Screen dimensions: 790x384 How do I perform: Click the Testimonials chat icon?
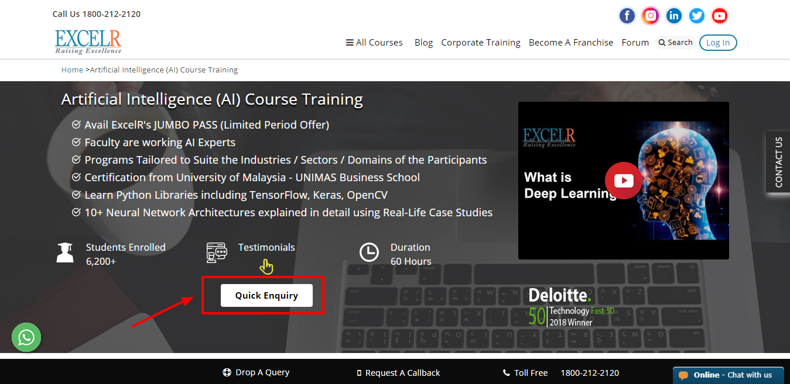coord(216,252)
